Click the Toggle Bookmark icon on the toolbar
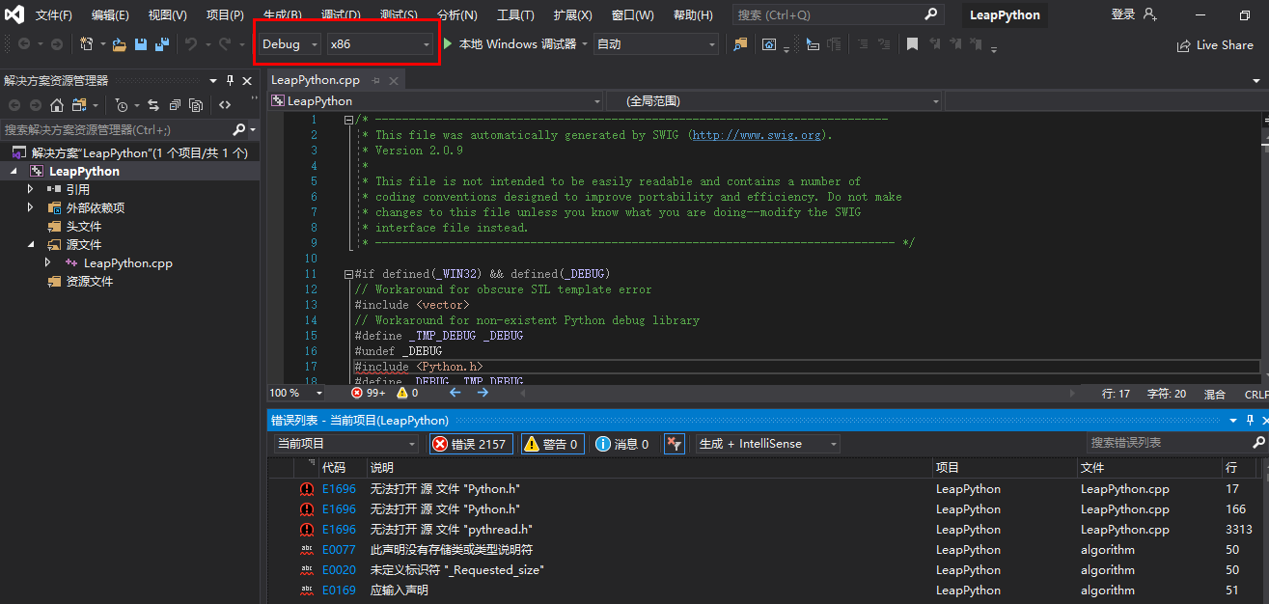 click(x=912, y=42)
